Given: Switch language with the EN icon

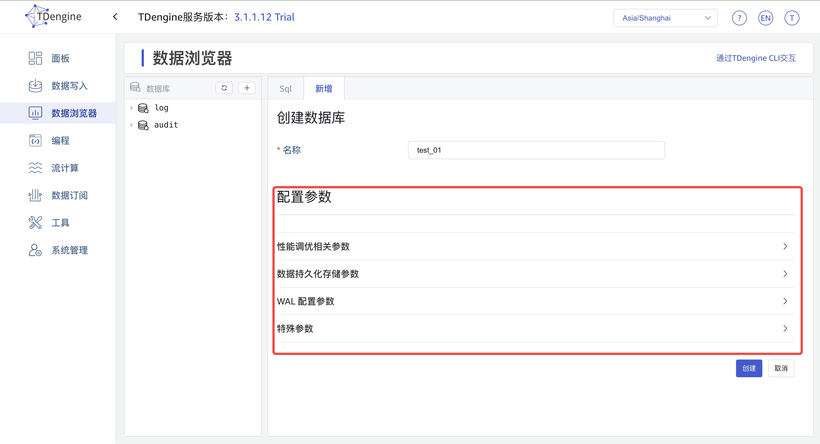Looking at the screenshot, I should (765, 18).
